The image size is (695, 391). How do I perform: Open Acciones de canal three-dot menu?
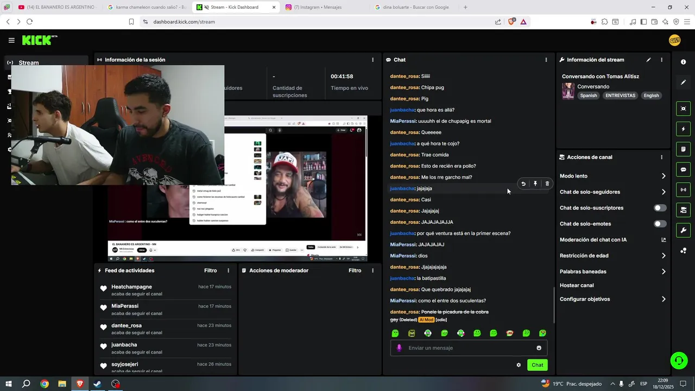coord(661,157)
